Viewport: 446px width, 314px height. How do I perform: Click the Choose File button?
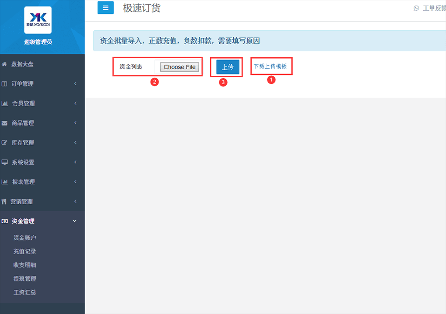[179, 67]
